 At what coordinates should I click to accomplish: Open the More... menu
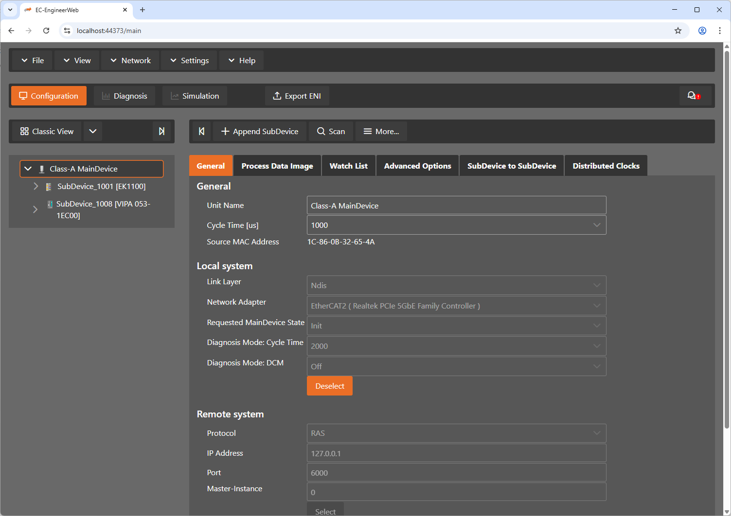click(x=381, y=131)
